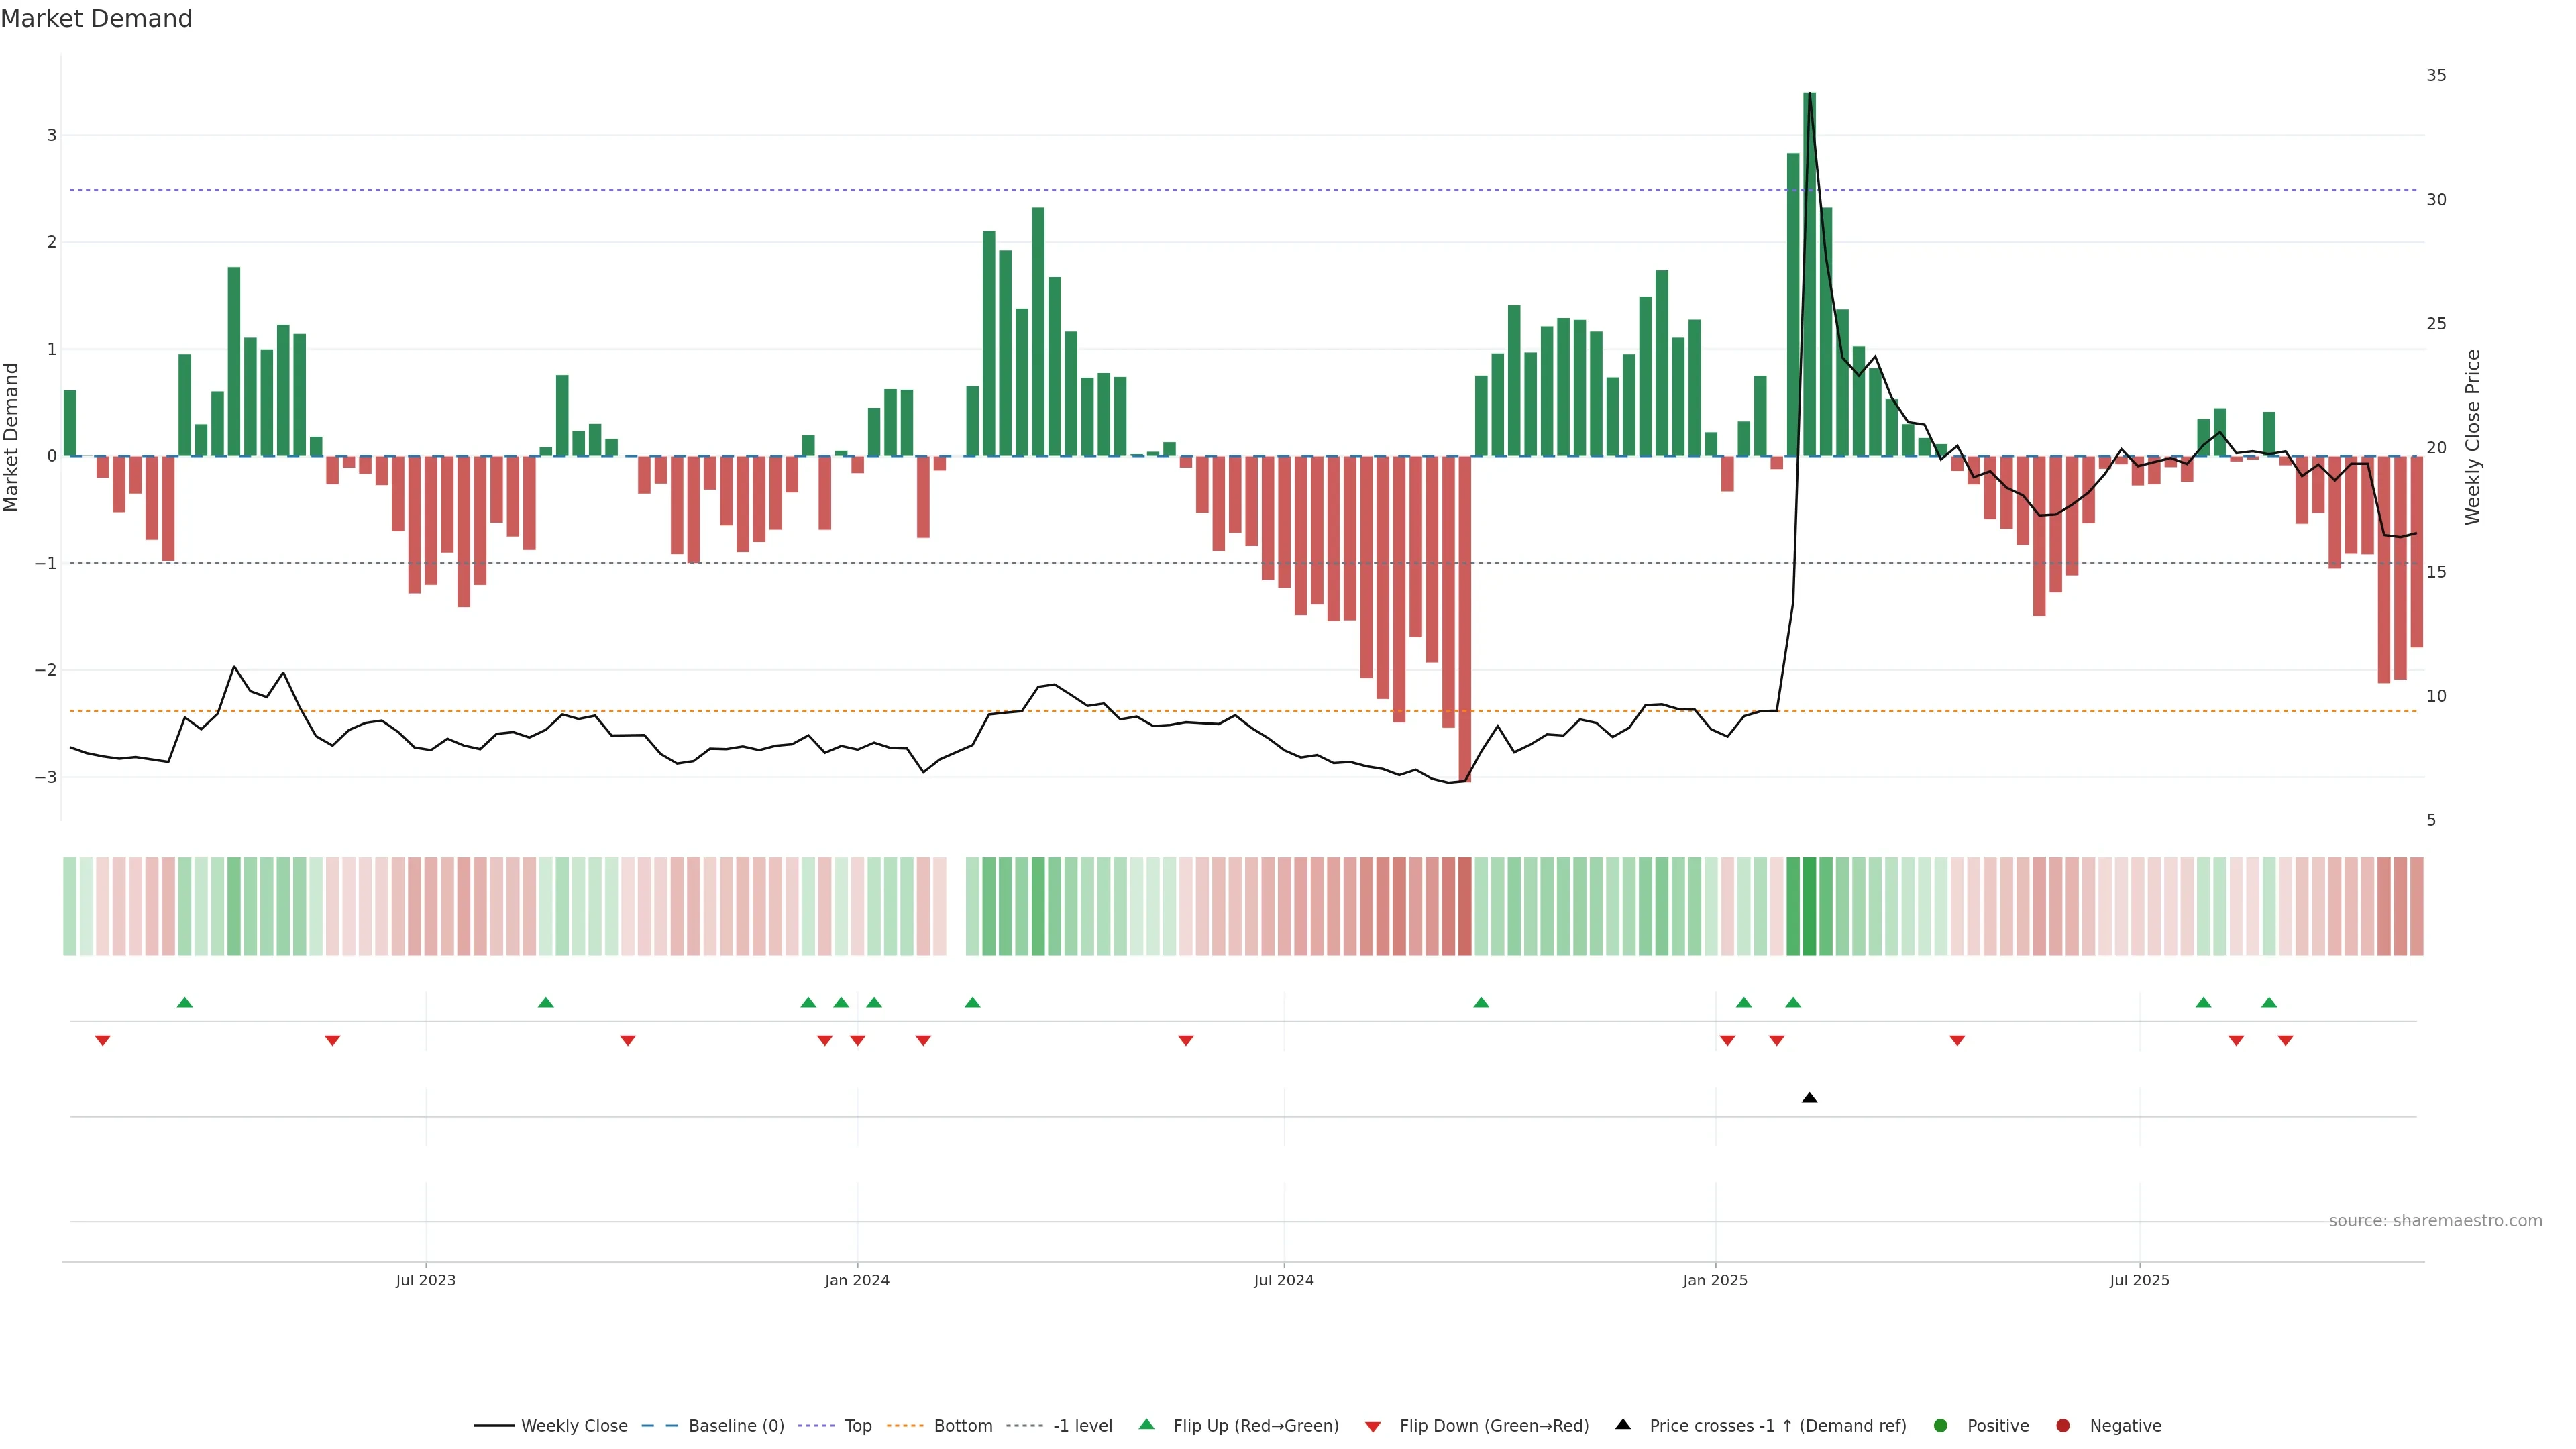The height and width of the screenshot is (1449, 2576).
Task: Toggle Baseline (0) legend entry
Action: [x=736, y=1426]
